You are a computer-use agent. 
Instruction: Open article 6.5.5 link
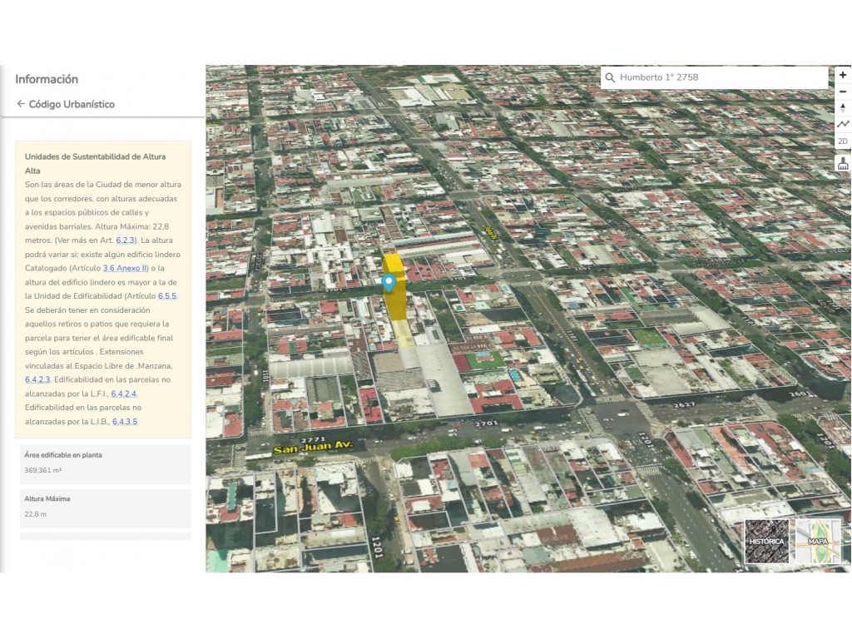(167, 296)
